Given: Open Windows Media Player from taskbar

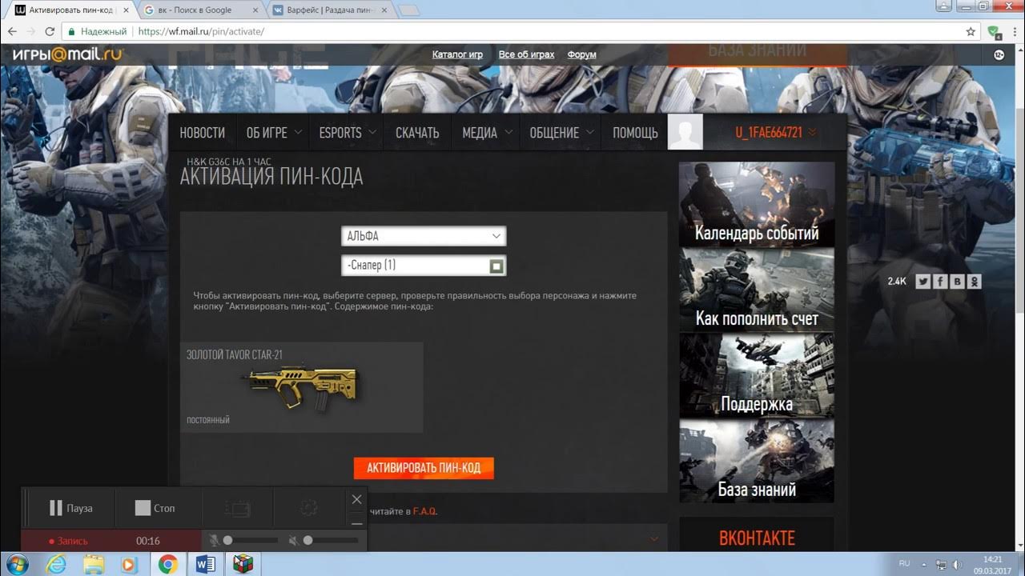Looking at the screenshot, I should click(x=129, y=564).
